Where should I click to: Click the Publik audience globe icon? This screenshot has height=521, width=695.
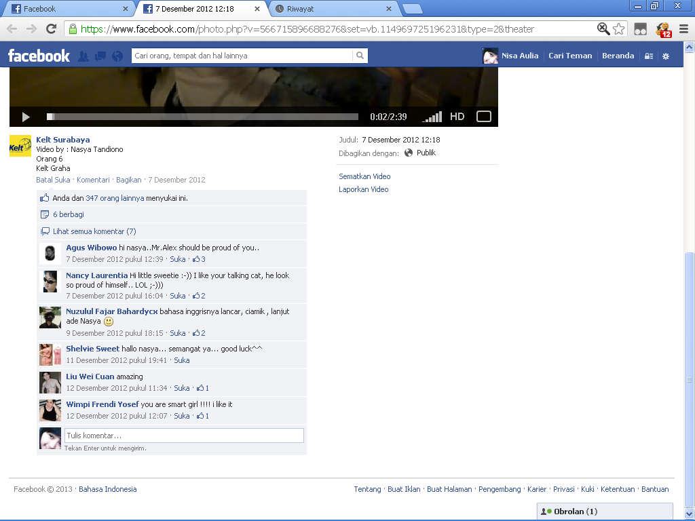(x=409, y=153)
